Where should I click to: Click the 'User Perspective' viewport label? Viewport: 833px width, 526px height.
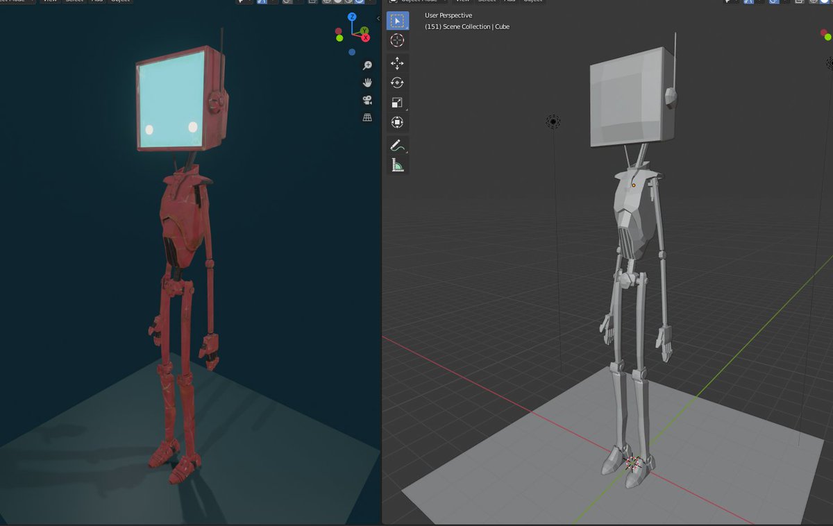click(448, 15)
